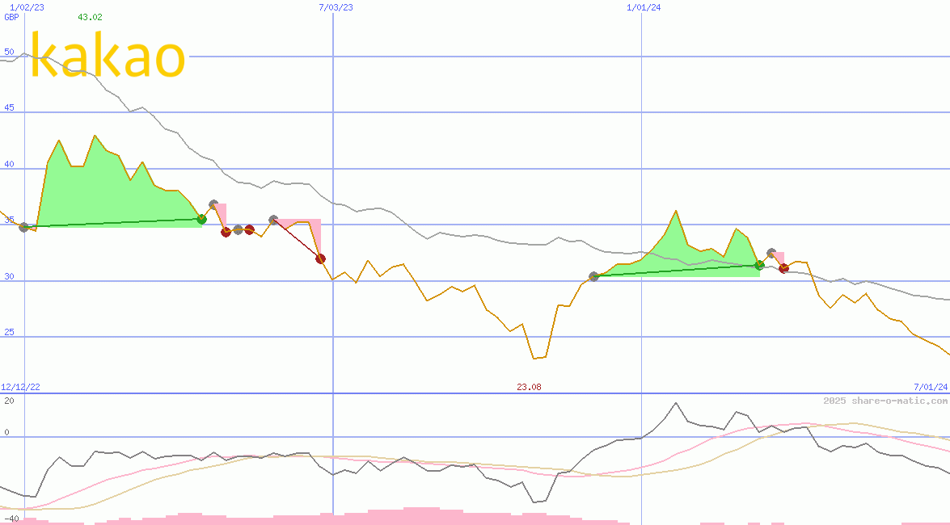Click the kakao logo
This screenshot has height=525, width=950.
(108, 56)
